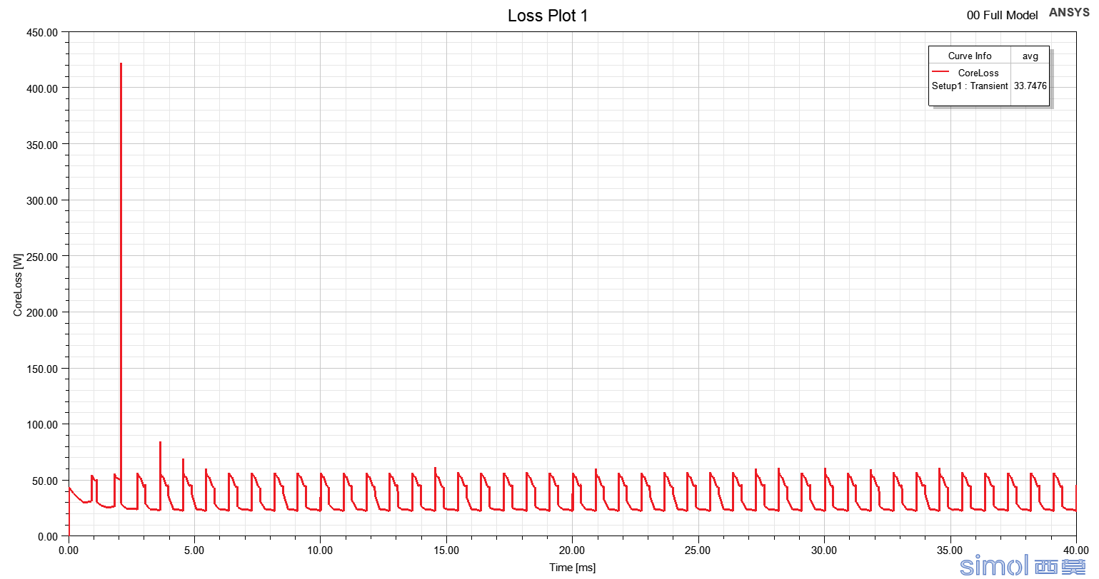Screen dimensions: 1099x579
Task: Click the 15.00 X-axis tick label
Action: pos(446,550)
